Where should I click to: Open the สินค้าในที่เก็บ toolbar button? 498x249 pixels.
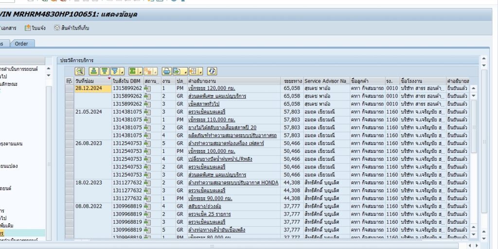pos(71,28)
